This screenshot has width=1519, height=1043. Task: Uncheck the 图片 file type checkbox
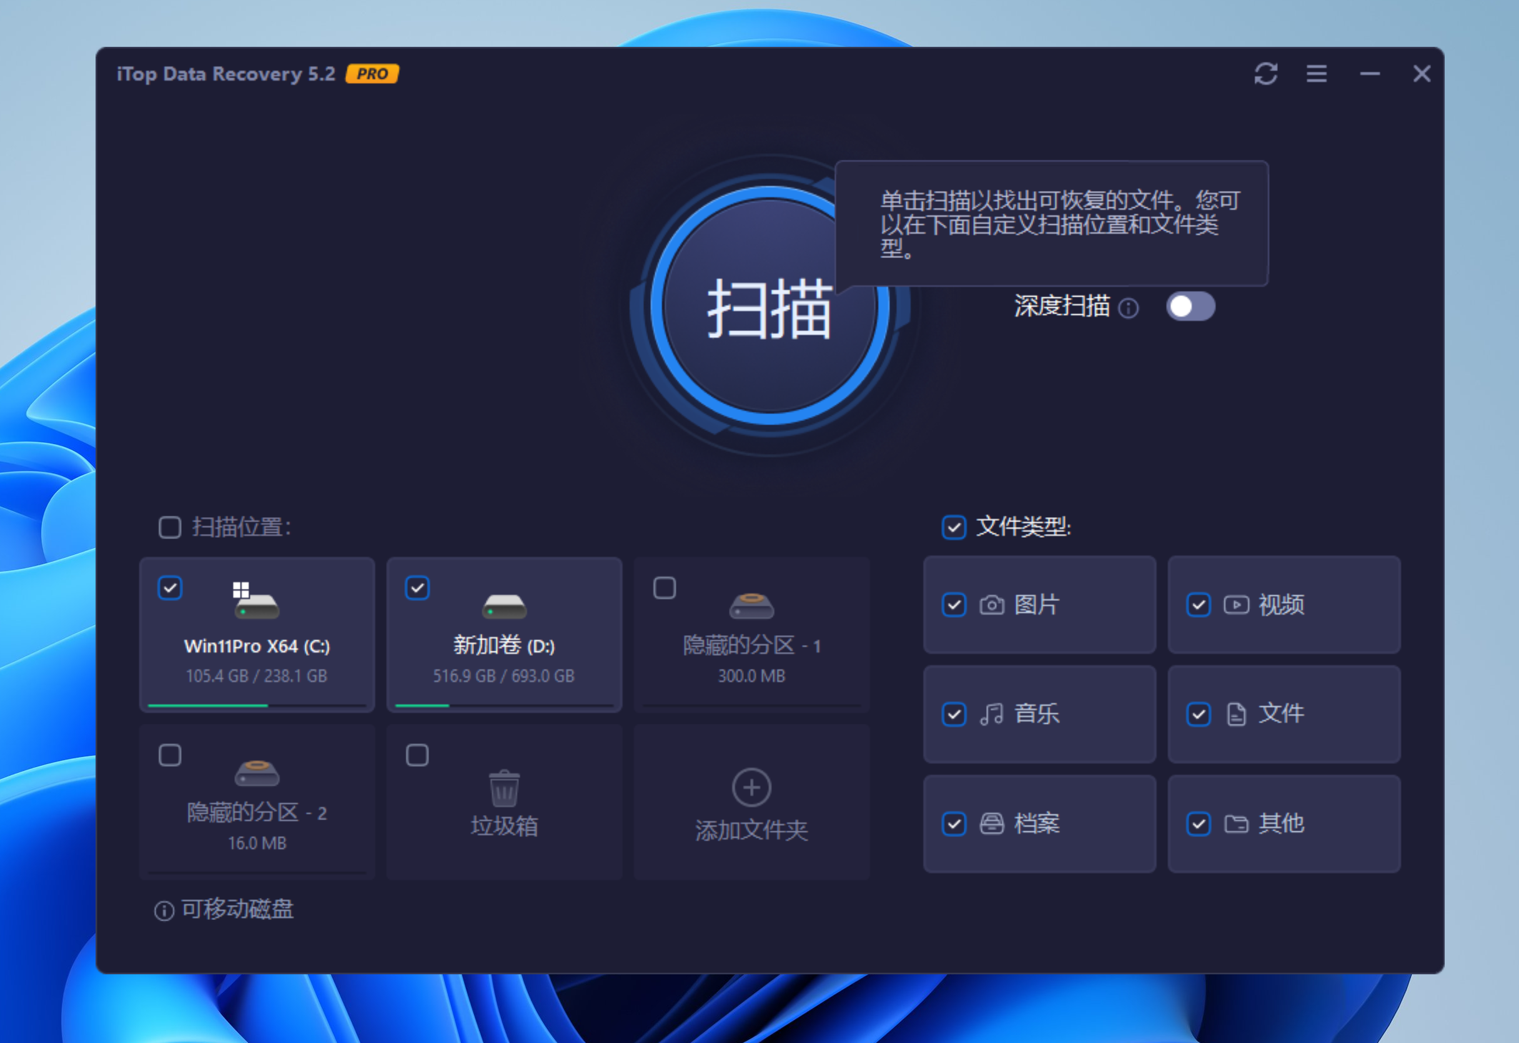[954, 605]
